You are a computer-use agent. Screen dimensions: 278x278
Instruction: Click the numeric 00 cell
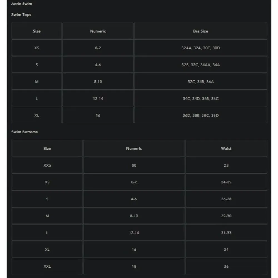pos(134,165)
